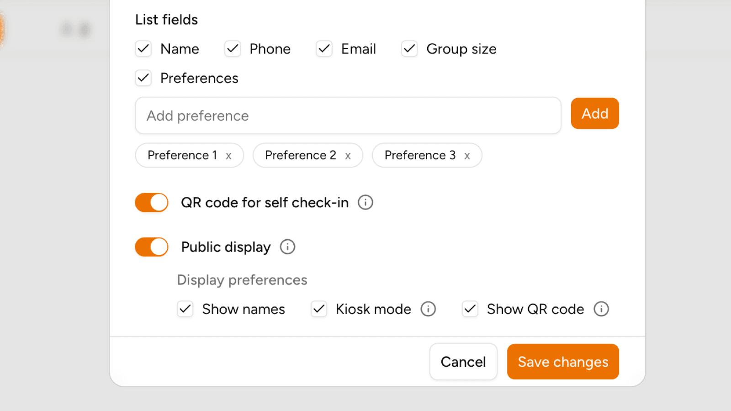
Task: Click info icon beside Show QR code
Action: [x=601, y=309]
